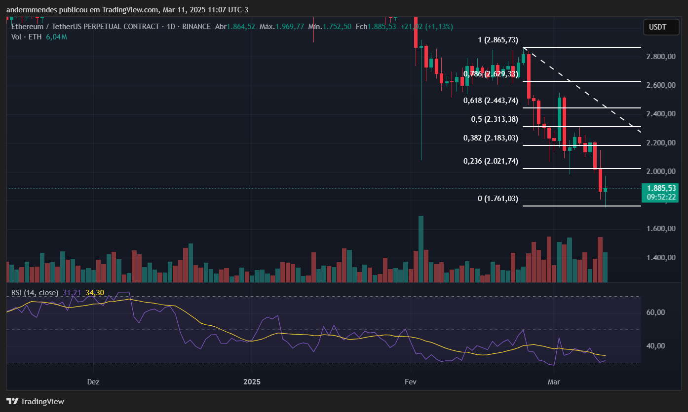Click the volume value 6,04M
Viewport: 688px width, 412px height.
(x=57, y=37)
